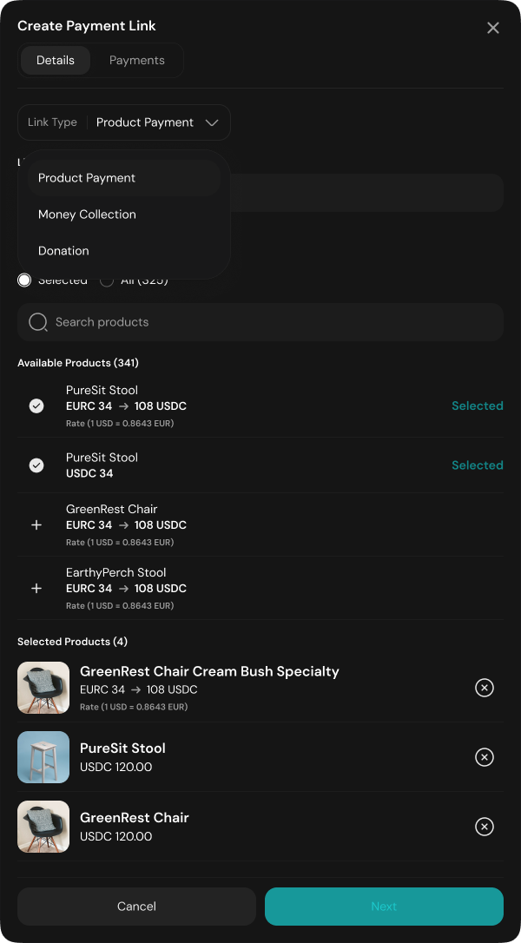Click inside the Search products field
This screenshot has width=521, height=943.
260,321
